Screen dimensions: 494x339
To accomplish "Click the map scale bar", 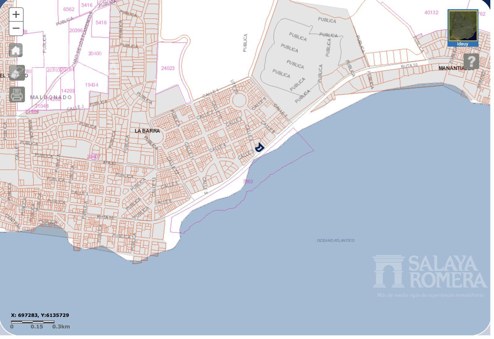I will (x=33, y=322).
